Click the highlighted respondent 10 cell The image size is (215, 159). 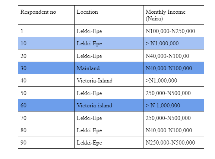pyautogui.click(x=46, y=43)
